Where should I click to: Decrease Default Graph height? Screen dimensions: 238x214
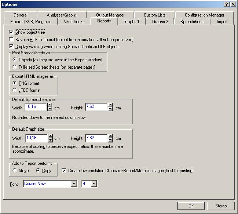(x=110, y=140)
